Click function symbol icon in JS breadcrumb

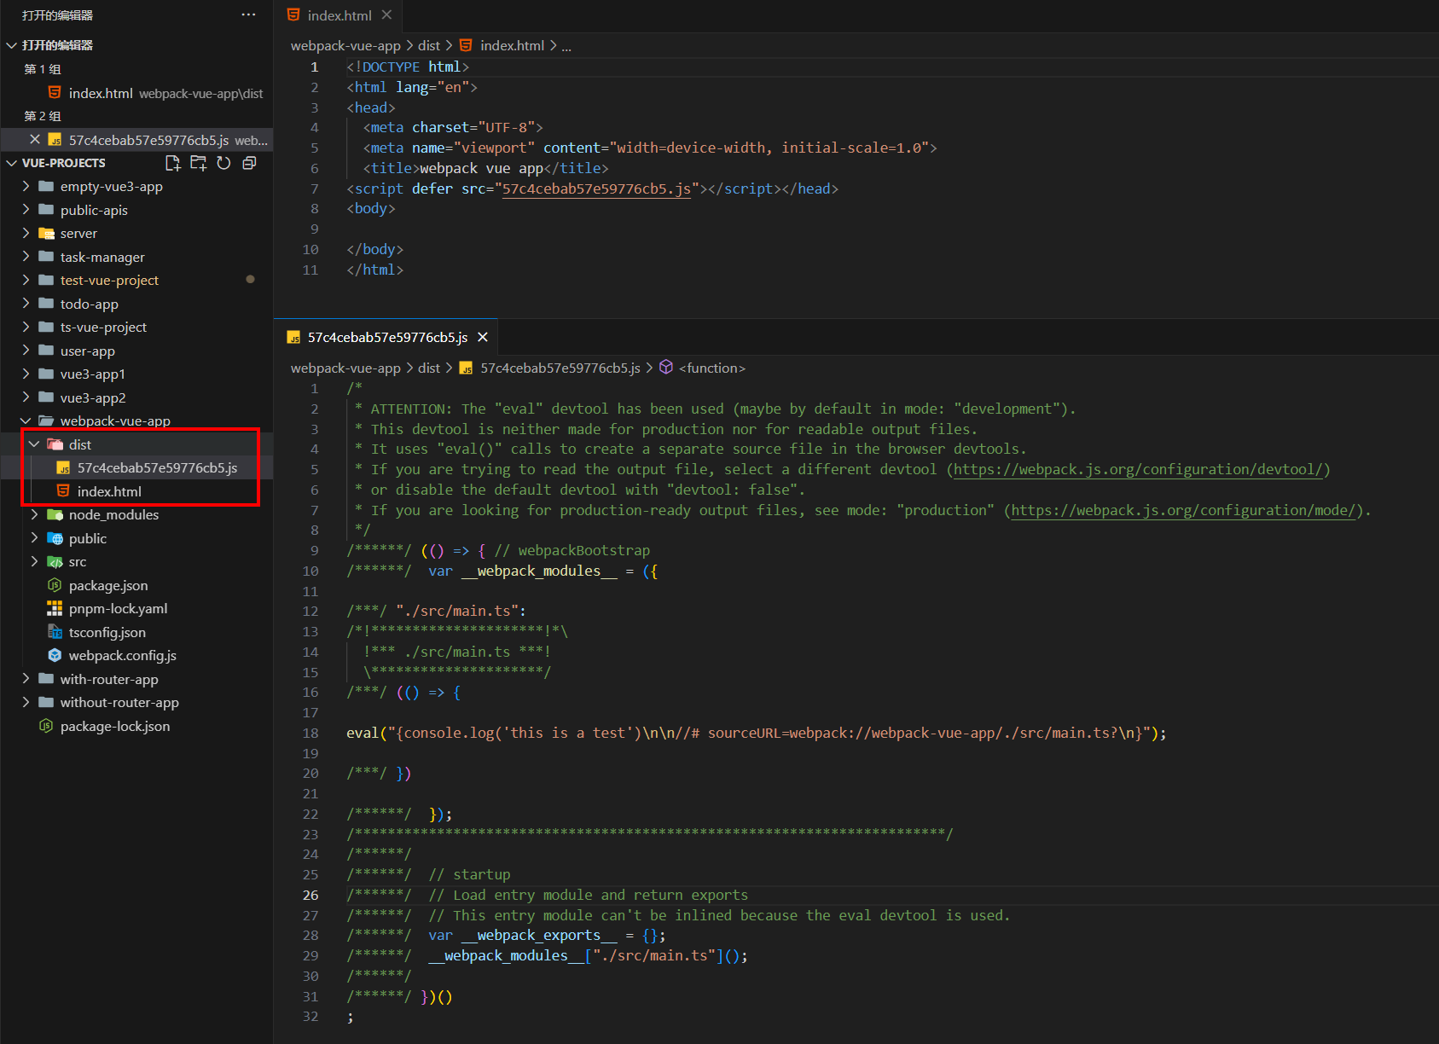click(x=666, y=368)
